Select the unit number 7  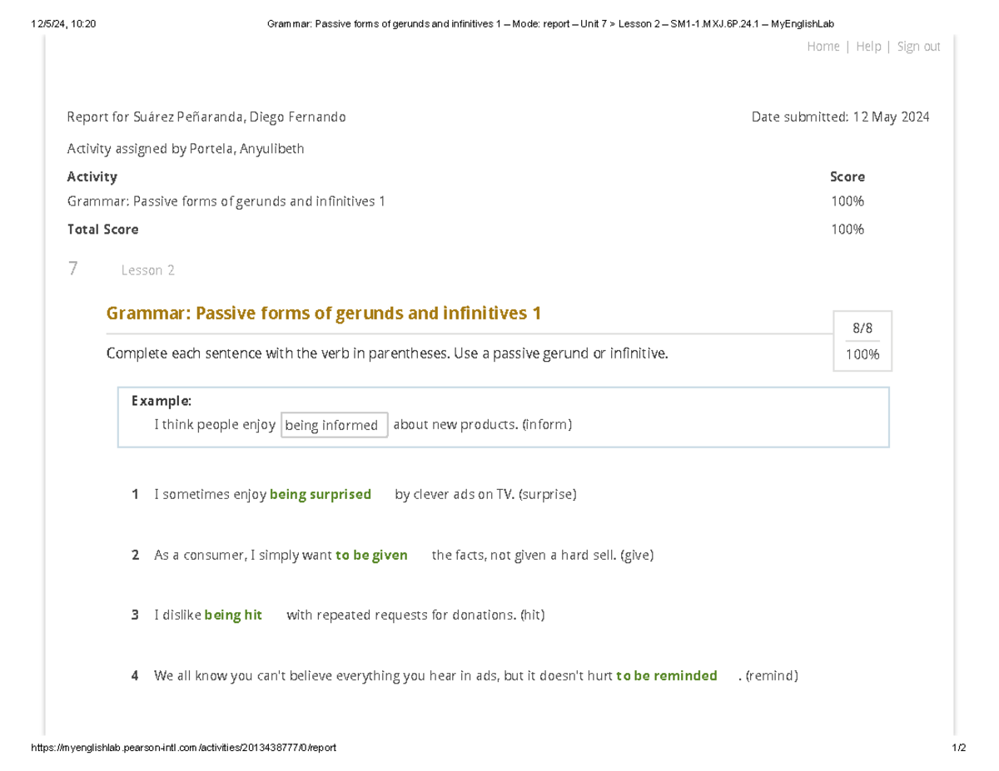click(x=73, y=269)
